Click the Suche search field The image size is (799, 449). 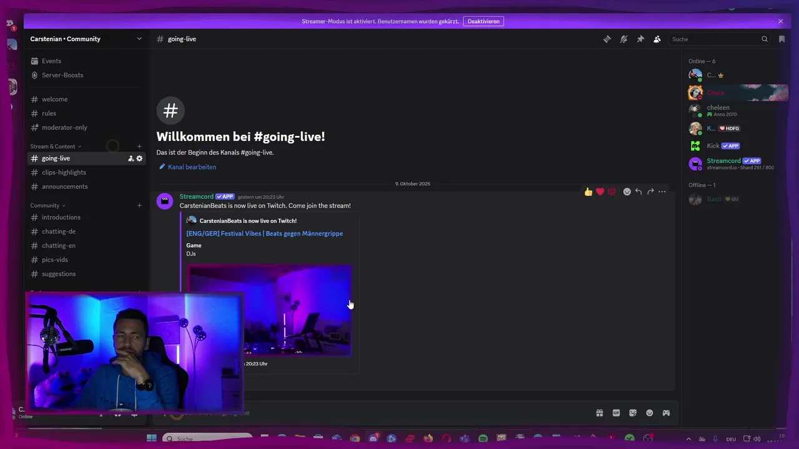(720, 39)
